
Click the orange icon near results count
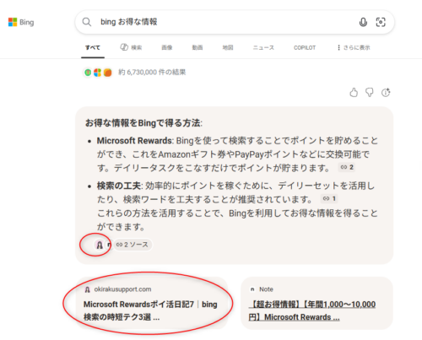tap(107, 73)
